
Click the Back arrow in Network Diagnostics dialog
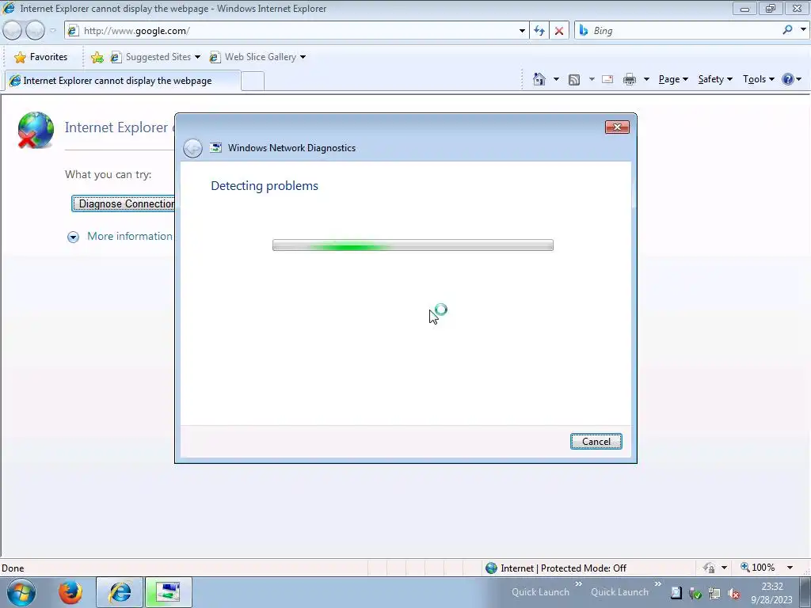192,148
